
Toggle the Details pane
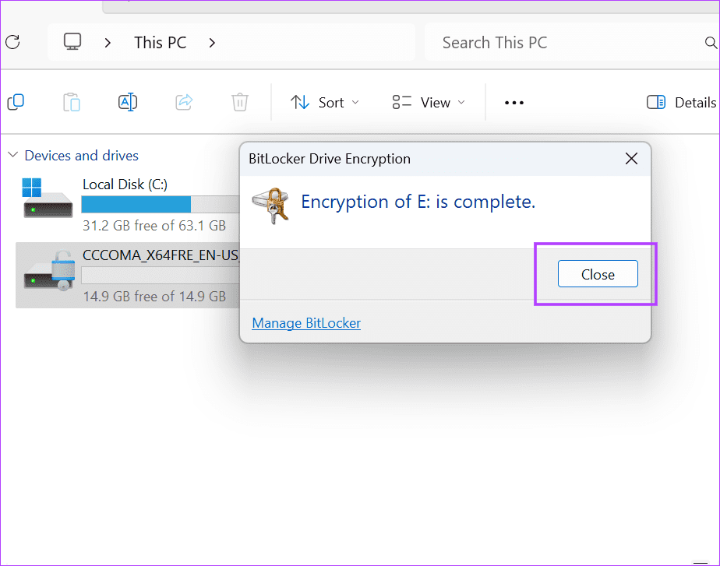(681, 103)
